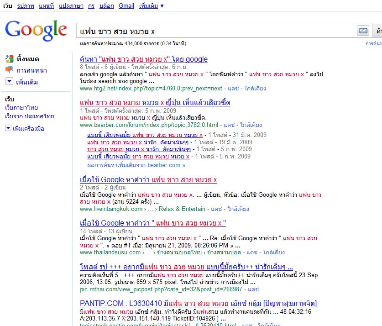
Task: Open PANTIP.COM : L3630410 result title
Action: pyautogui.click(x=199, y=303)
